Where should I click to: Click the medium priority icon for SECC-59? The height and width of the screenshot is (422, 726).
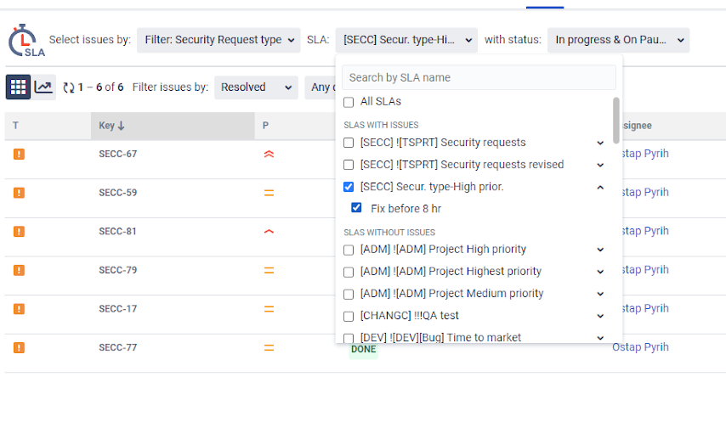click(x=269, y=193)
